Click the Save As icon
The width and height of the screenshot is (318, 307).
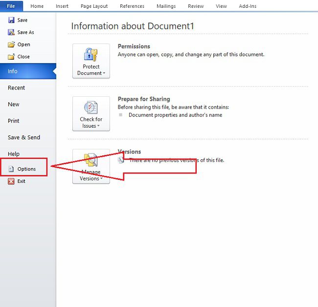[11, 32]
